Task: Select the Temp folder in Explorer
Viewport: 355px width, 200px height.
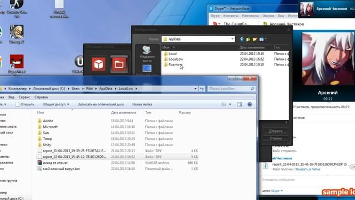Action: click(x=47, y=139)
